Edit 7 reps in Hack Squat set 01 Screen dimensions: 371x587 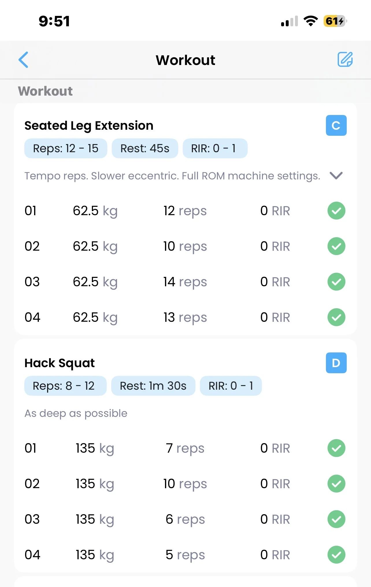pos(185,448)
